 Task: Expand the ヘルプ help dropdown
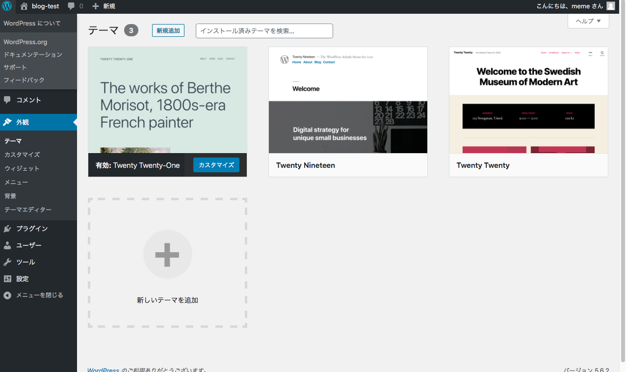[x=588, y=21]
